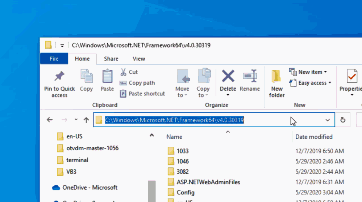
Task: Click date 5/29/2020 3:04 AM
Action: [x=320, y=192]
